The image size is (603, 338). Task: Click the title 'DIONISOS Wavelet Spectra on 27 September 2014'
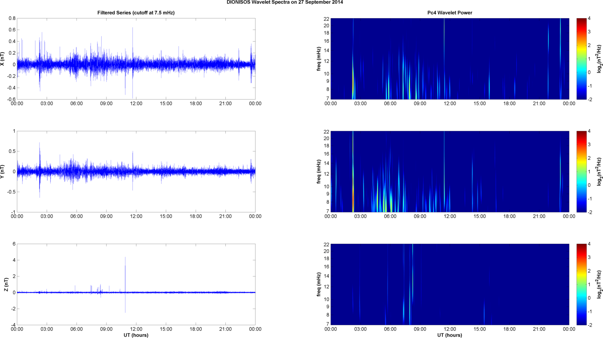[285, 2]
